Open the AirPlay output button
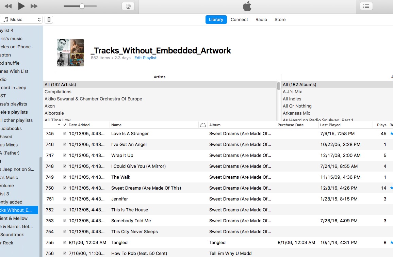The width and height of the screenshot is (393, 257). tap(128, 6)
